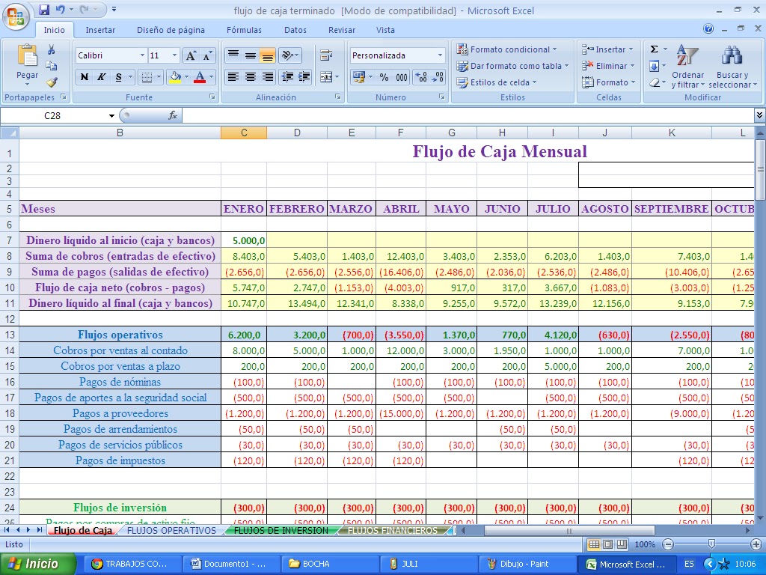The width and height of the screenshot is (766, 575).
Task: Open Excel Help question mark
Action: [708, 29]
